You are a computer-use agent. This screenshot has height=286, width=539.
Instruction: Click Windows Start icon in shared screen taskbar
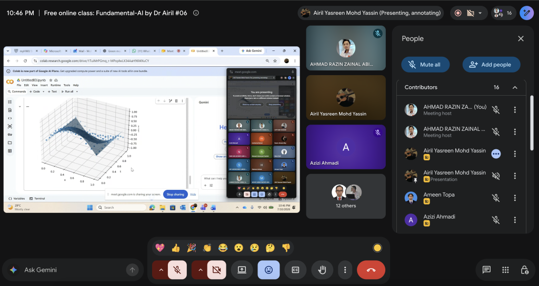pos(90,207)
